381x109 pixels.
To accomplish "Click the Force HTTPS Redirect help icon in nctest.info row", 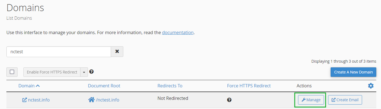I will pos(229,100).
